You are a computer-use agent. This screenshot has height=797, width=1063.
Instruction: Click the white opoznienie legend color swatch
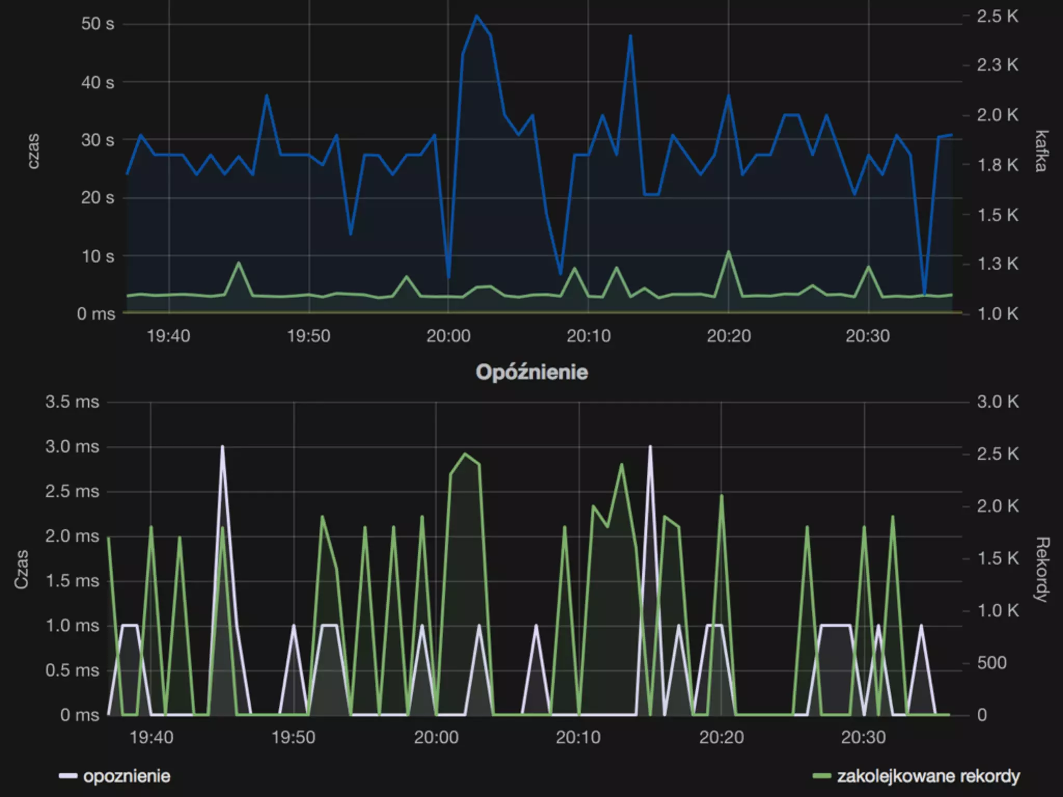tap(68, 776)
